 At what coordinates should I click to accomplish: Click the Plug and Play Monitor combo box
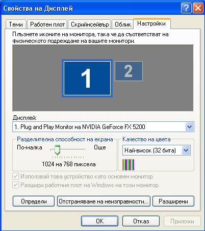(103, 127)
